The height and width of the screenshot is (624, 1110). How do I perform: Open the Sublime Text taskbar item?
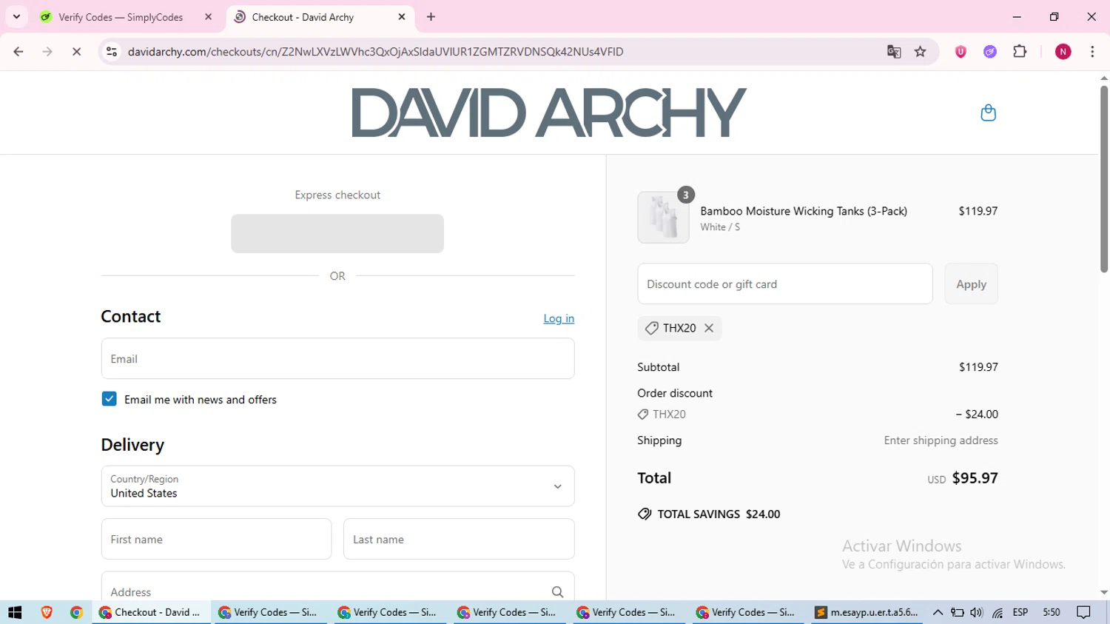point(866,612)
